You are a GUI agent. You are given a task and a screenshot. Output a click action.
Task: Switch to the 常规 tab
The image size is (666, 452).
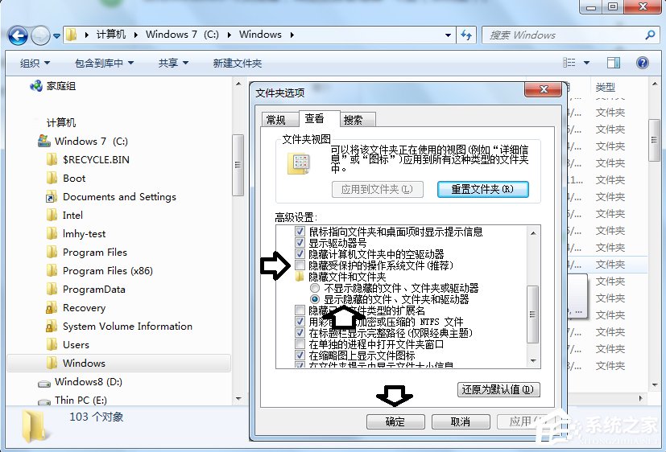tap(276, 120)
